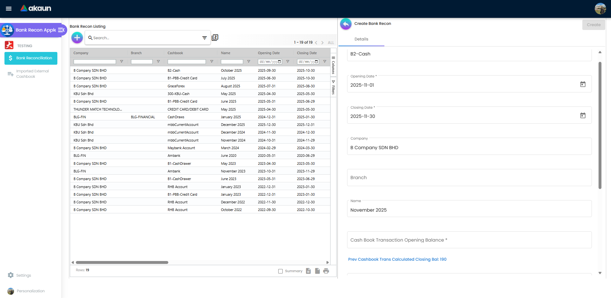Open the hamburger main menu
The image size is (611, 298).
[9, 9]
